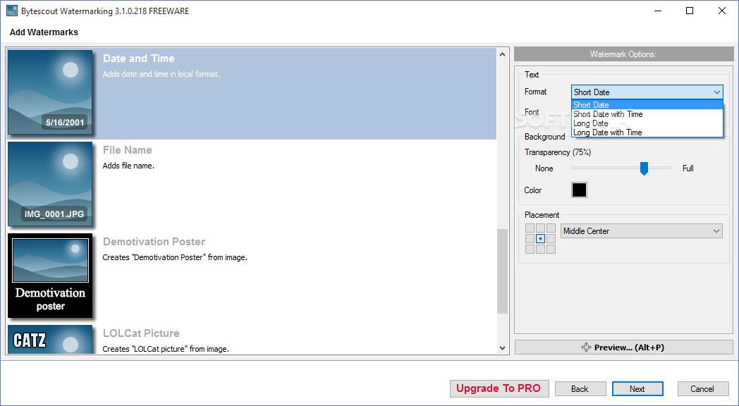This screenshot has height=406, width=739.
Task: Click the Transparency (75%) label
Action: (558, 152)
